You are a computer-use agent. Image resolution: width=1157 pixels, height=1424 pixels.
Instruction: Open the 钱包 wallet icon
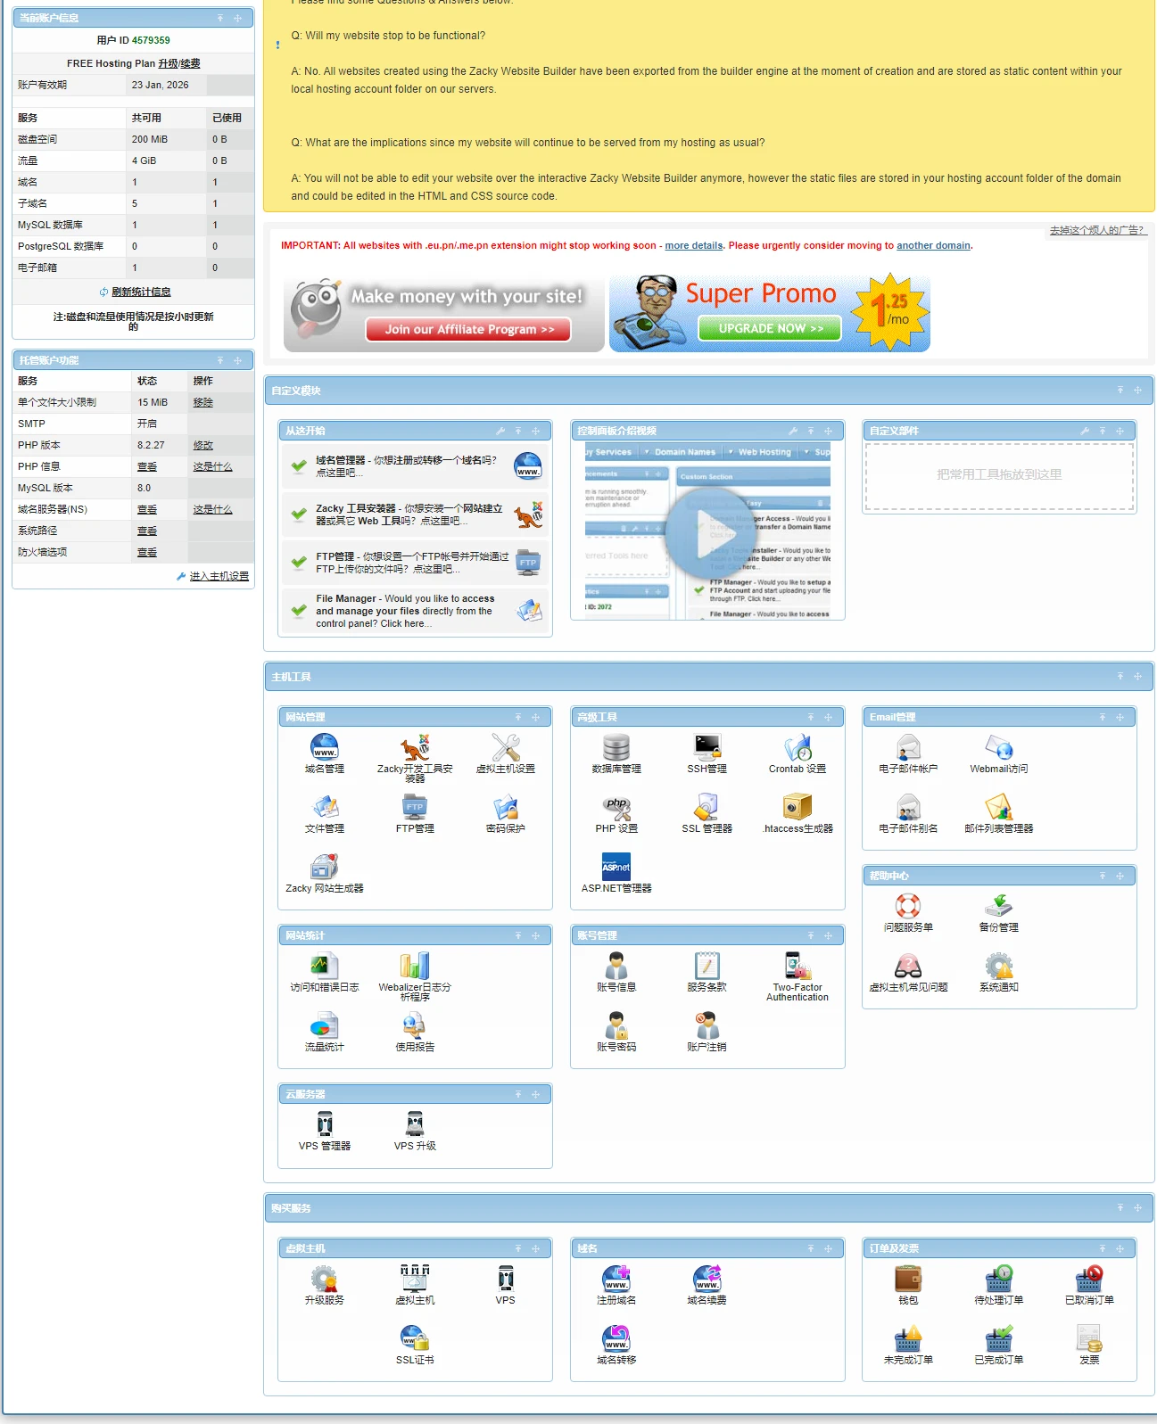[x=907, y=1280]
